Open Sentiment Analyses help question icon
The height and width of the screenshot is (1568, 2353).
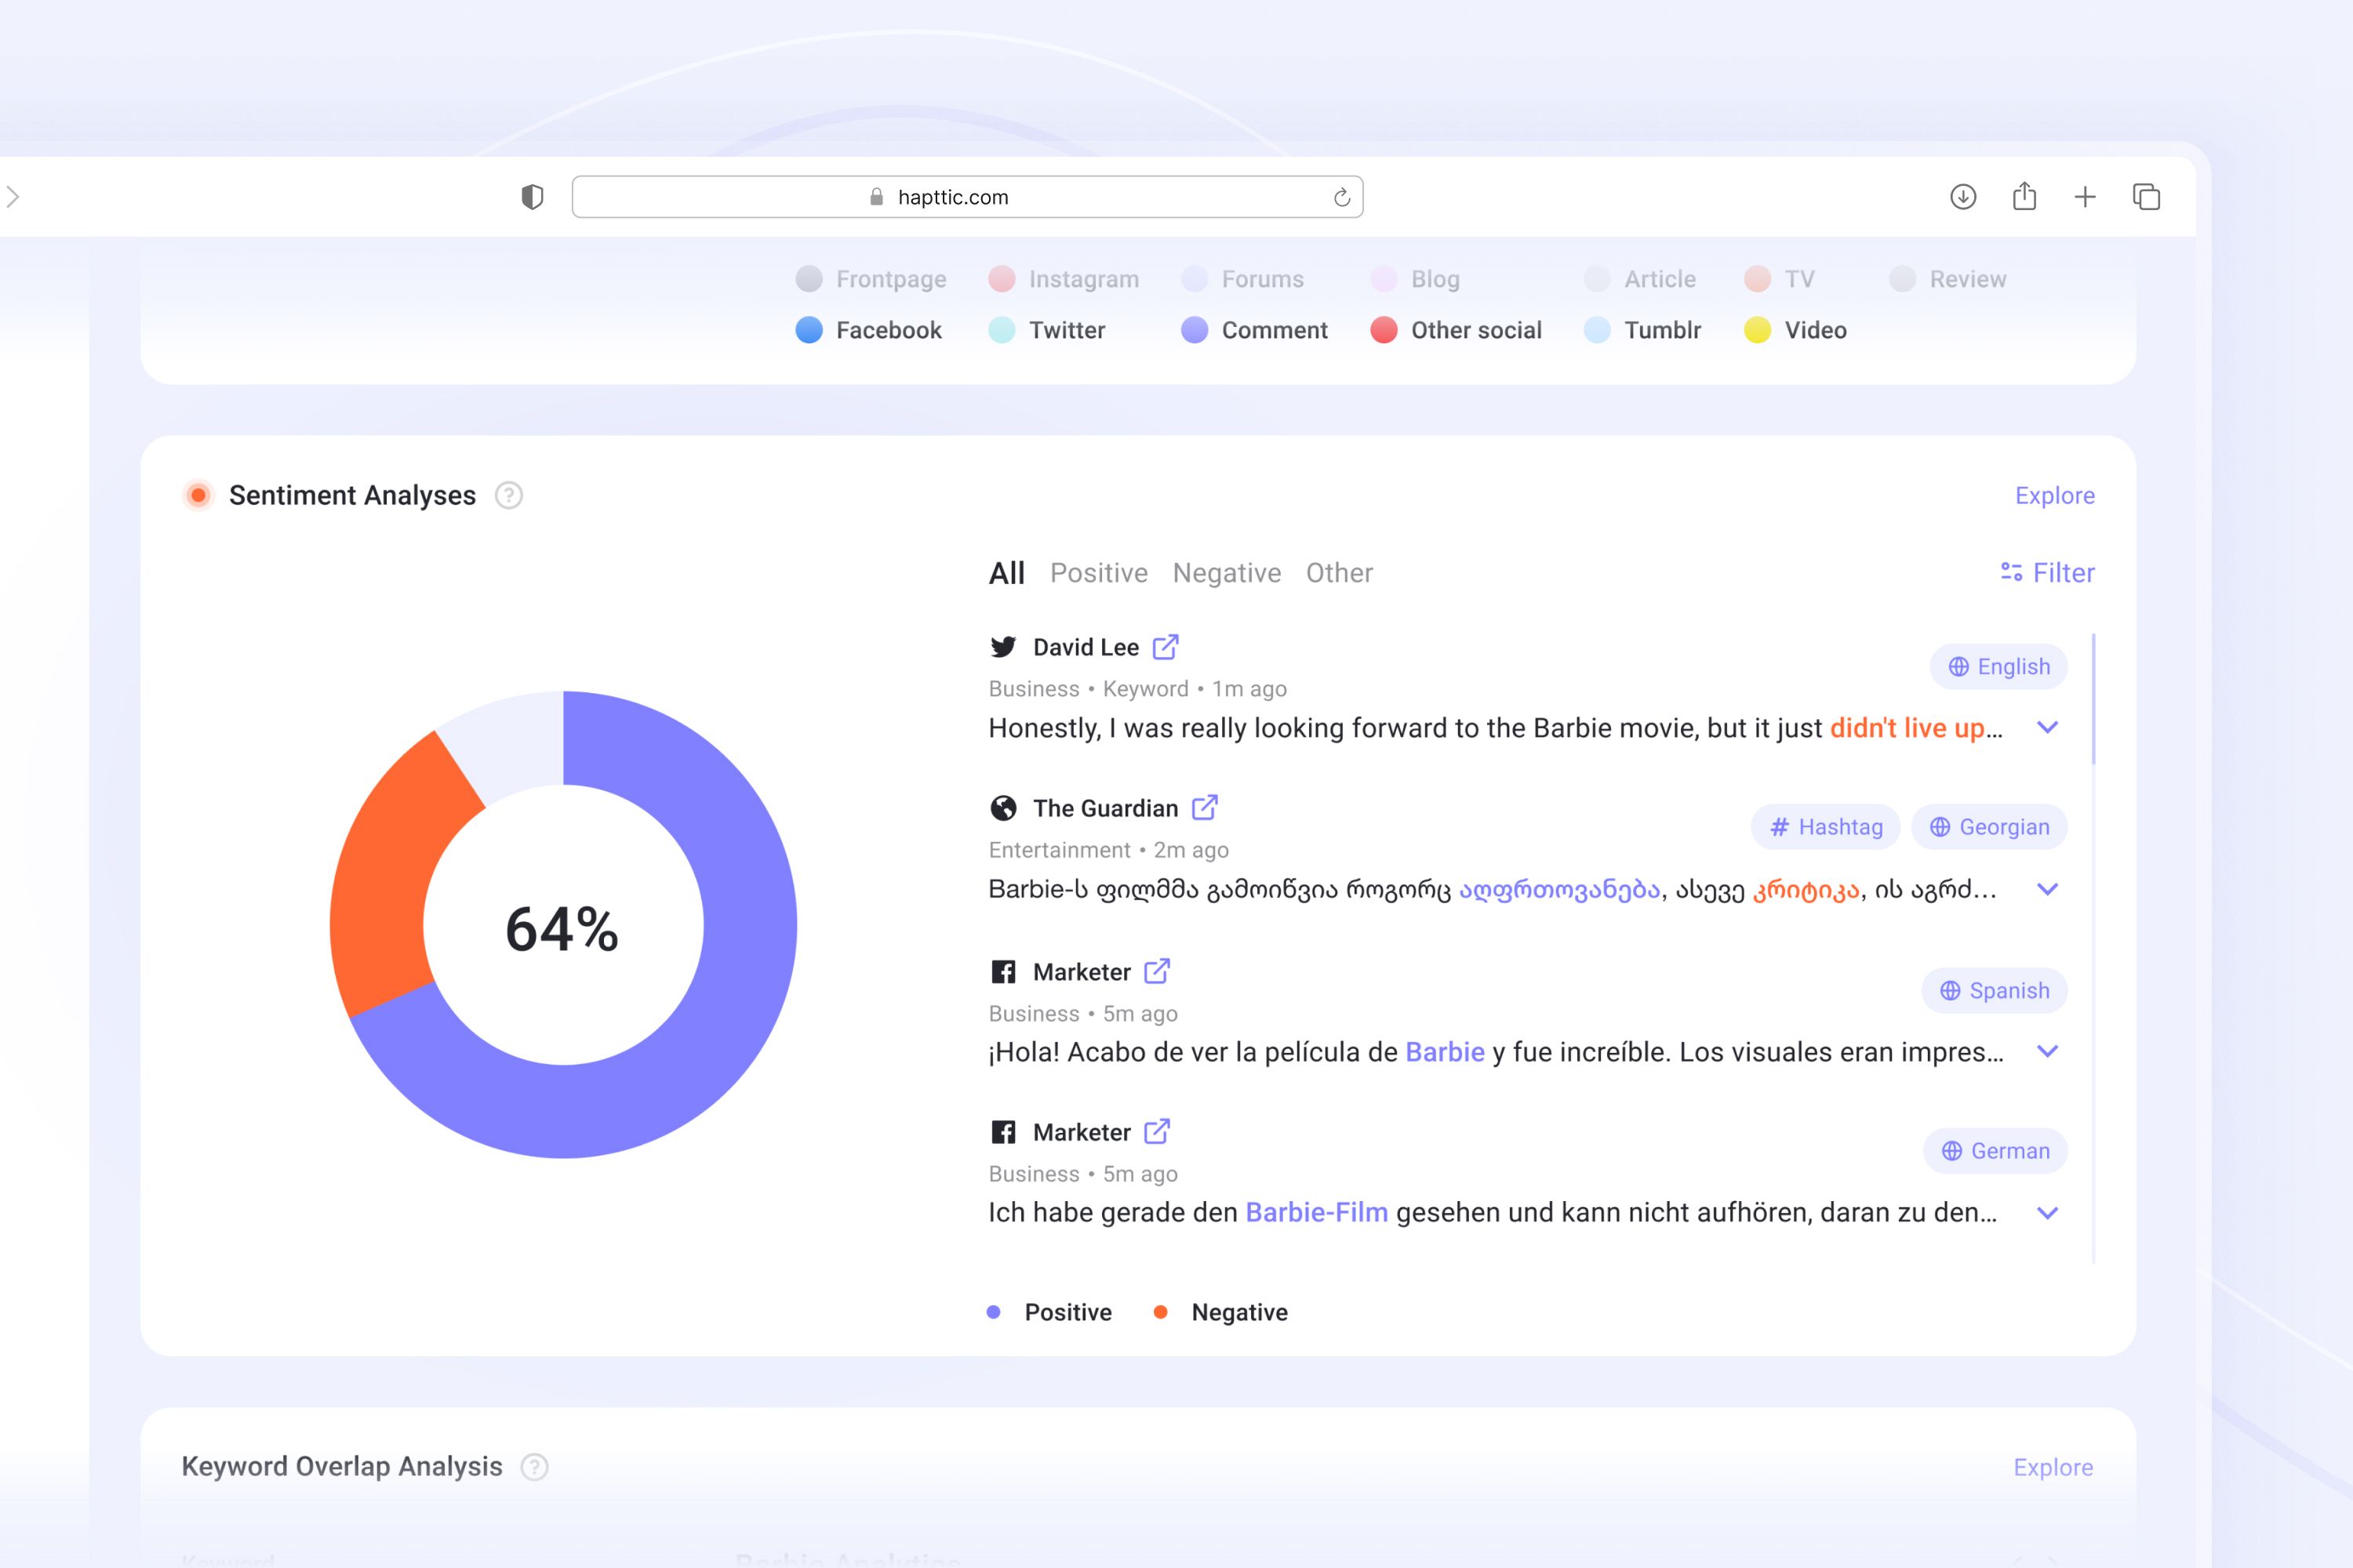coord(509,495)
